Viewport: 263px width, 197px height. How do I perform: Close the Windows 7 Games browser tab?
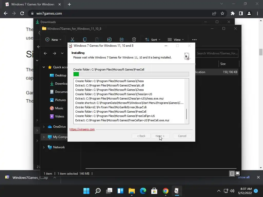coord(60,4)
